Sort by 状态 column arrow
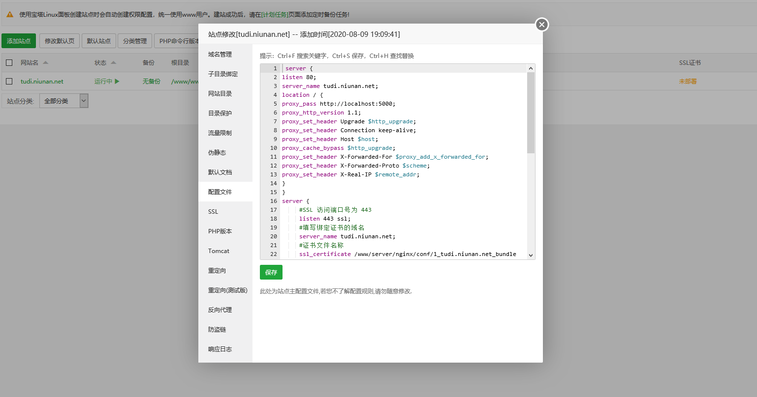Viewport: 757px width, 397px height. click(x=114, y=63)
